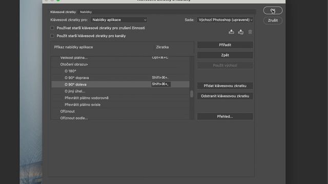Click the save set as new icon

pos(241,32)
